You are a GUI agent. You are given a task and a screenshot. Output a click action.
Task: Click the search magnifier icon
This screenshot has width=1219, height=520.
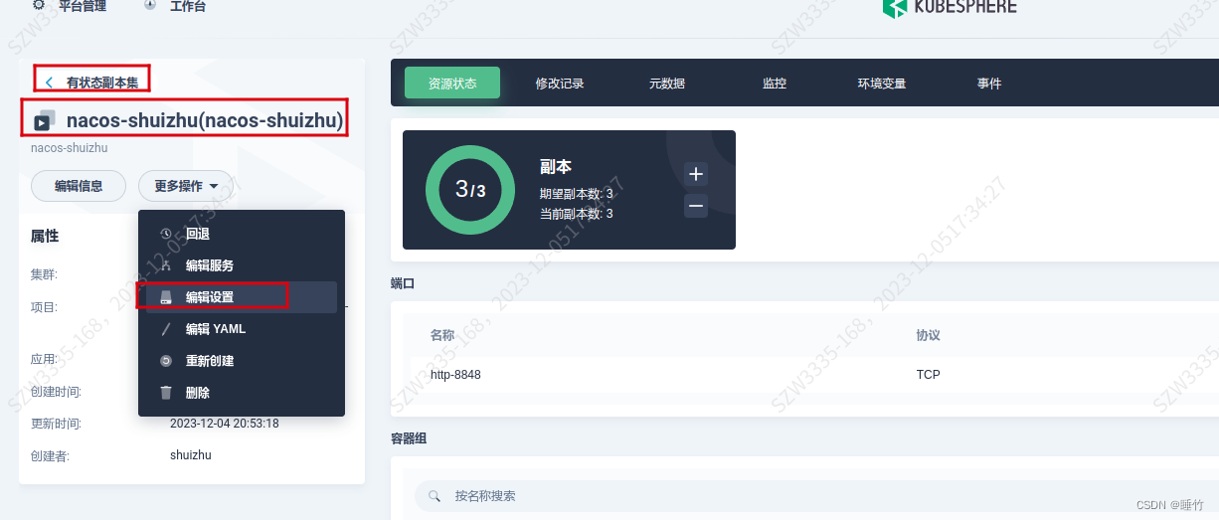tap(435, 495)
